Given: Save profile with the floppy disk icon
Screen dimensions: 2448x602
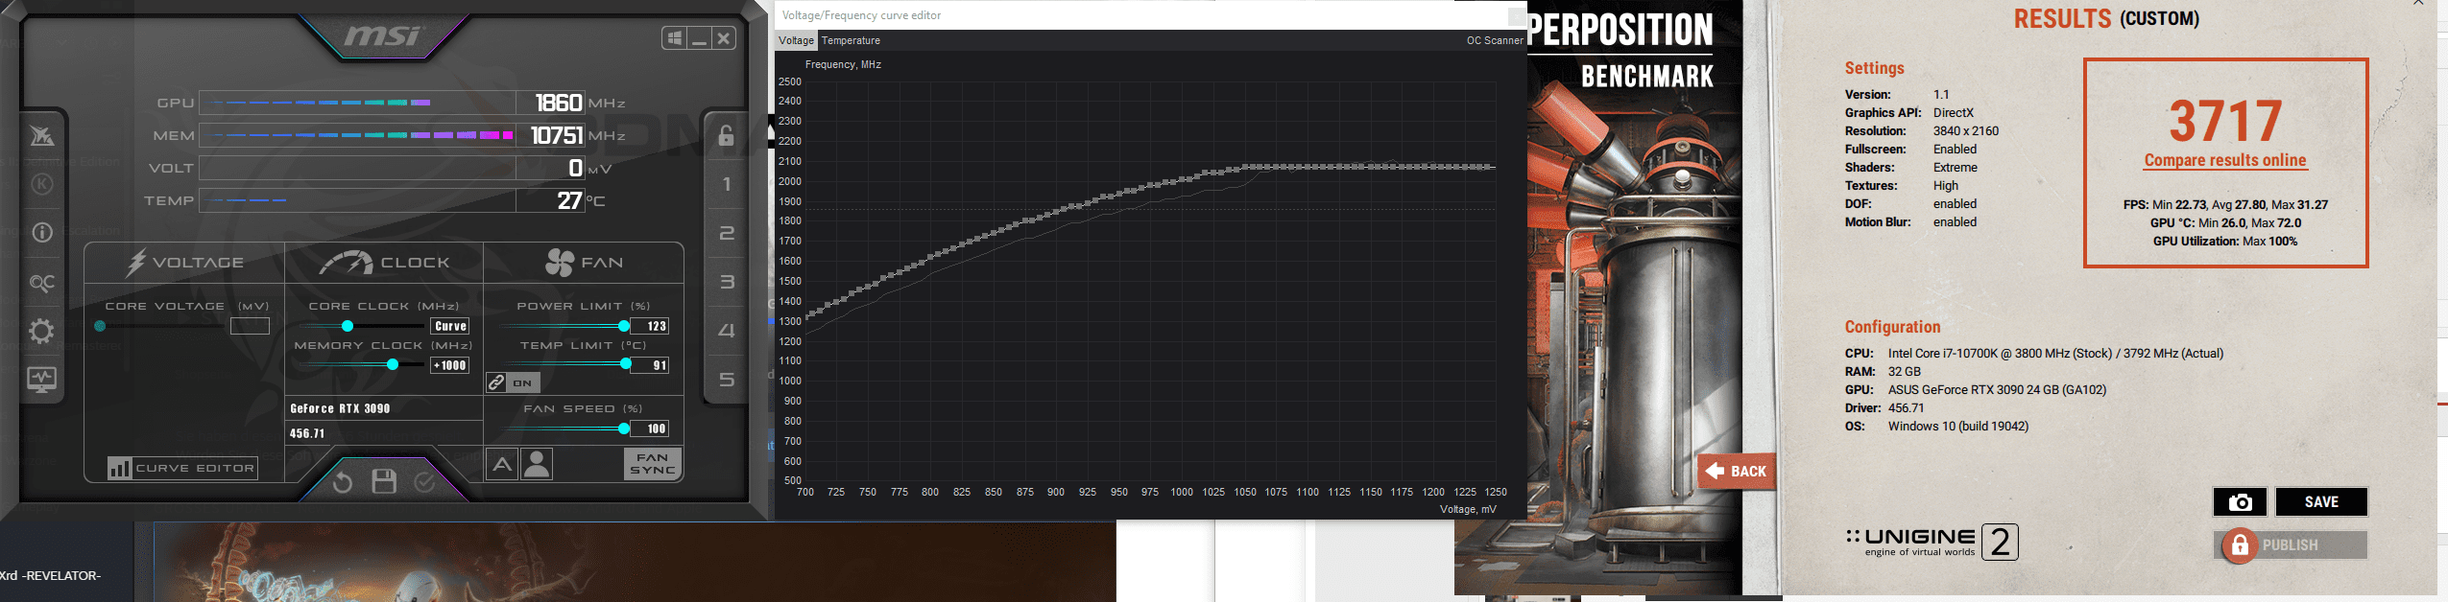Looking at the screenshot, I should coord(384,481).
